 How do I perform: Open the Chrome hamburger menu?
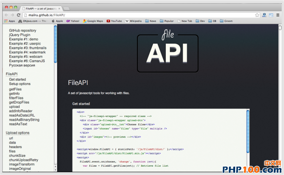point(278,15)
